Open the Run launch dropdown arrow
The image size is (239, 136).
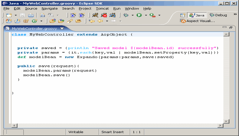[x=146, y=15]
